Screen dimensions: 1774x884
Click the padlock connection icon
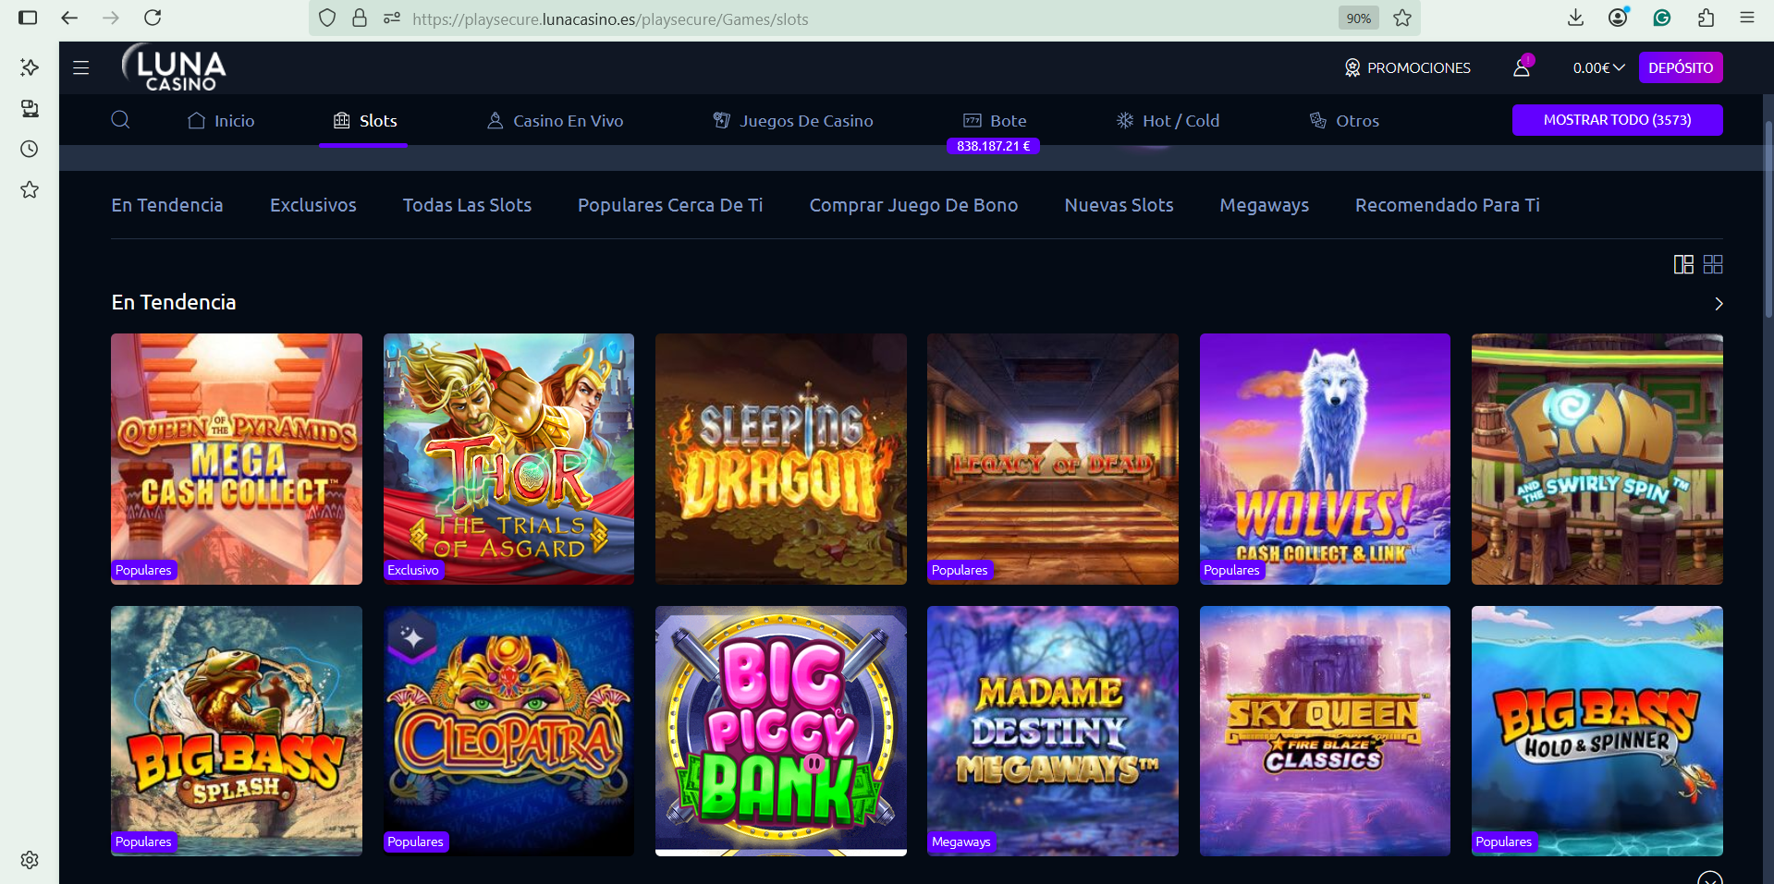(360, 18)
